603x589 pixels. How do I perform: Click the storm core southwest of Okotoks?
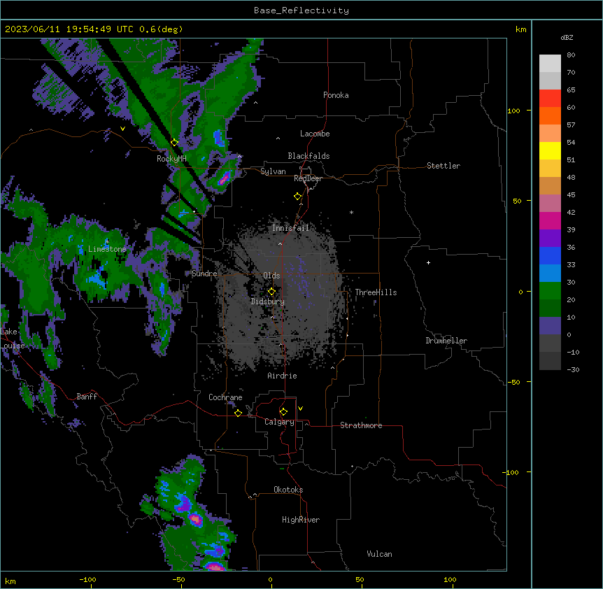click(195, 520)
